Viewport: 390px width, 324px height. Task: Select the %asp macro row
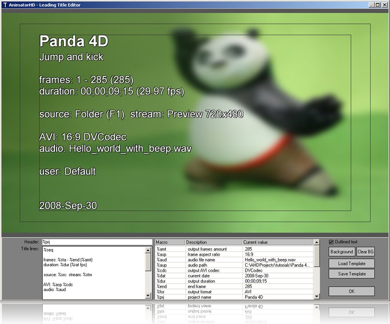[234, 254]
